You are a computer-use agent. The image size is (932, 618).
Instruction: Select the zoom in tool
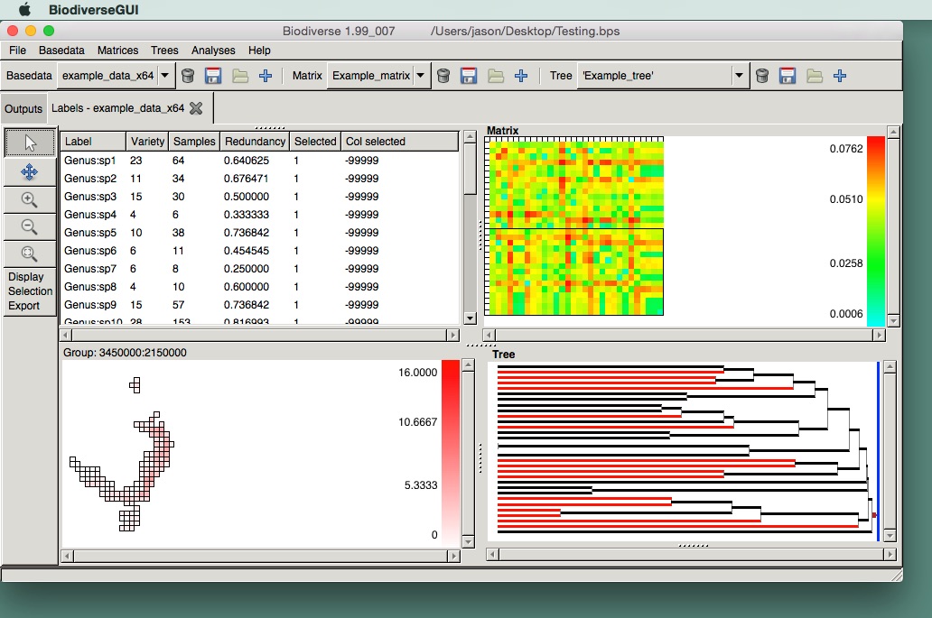point(30,198)
